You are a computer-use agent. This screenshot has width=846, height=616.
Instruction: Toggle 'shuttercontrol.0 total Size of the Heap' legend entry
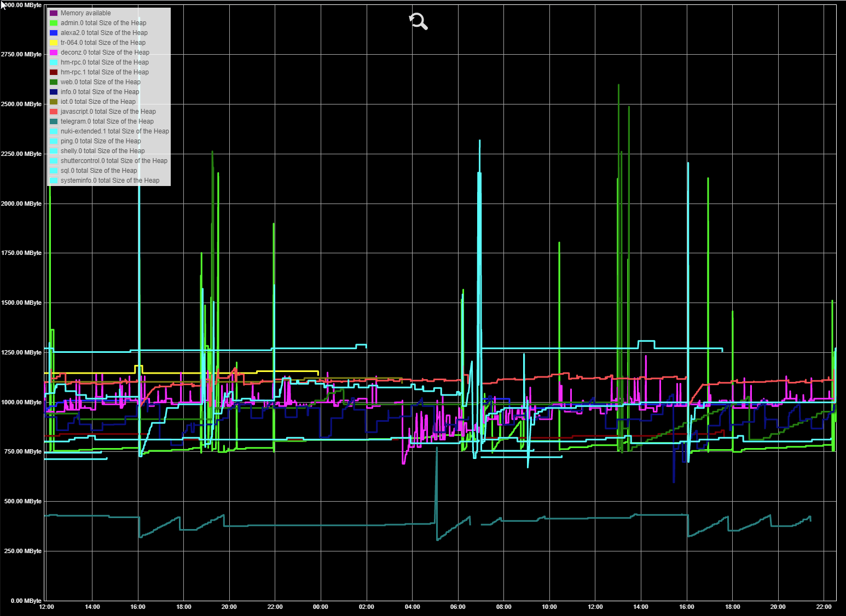coord(109,161)
